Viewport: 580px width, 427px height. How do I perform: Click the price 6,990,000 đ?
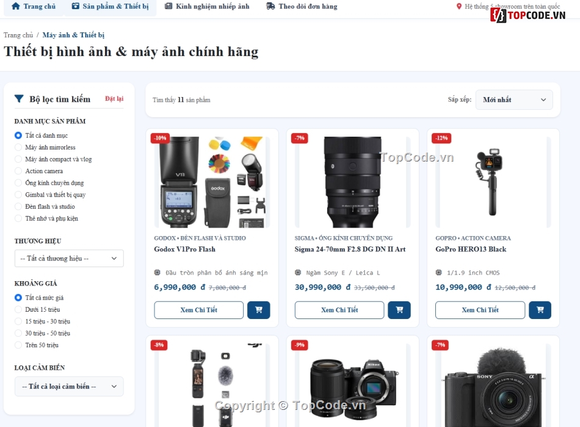[179, 287]
